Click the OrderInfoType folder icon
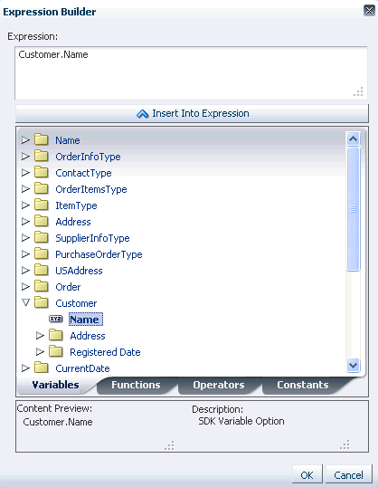 [x=42, y=156]
